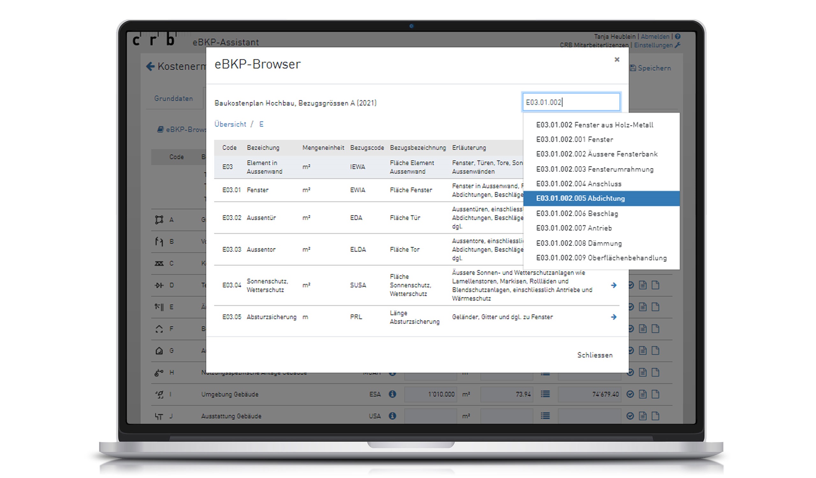Screen dimensions: 816x478
Task: Open notes document icon in Ausstattung Gebäude row
Action: pos(643,416)
